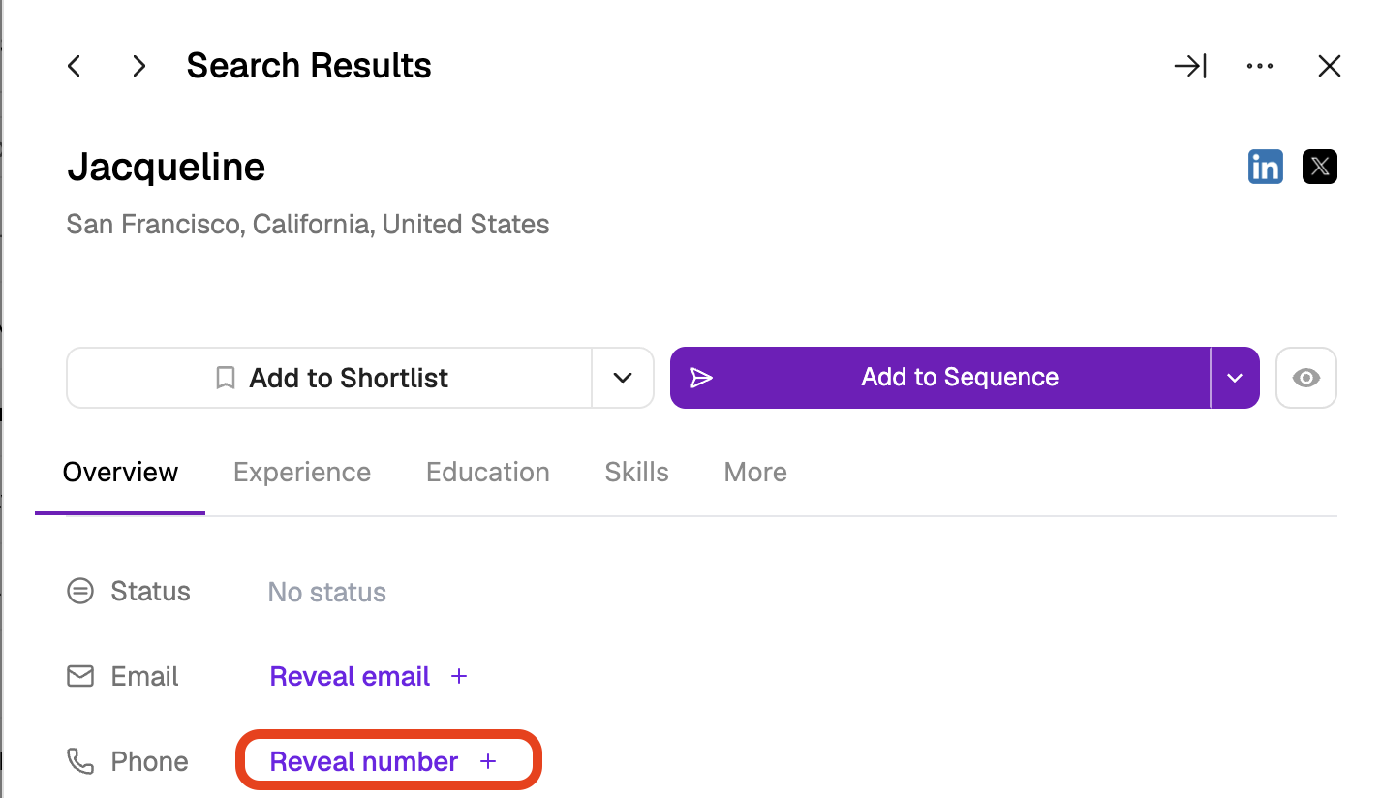Image resolution: width=1381 pixels, height=798 pixels.
Task: Toggle the eye visibility button
Action: [1306, 378]
